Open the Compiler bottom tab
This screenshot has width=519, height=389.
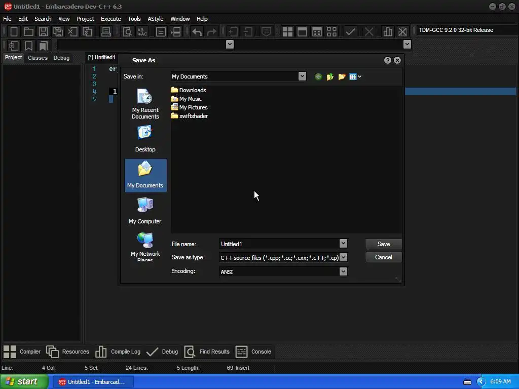[x=22, y=352]
